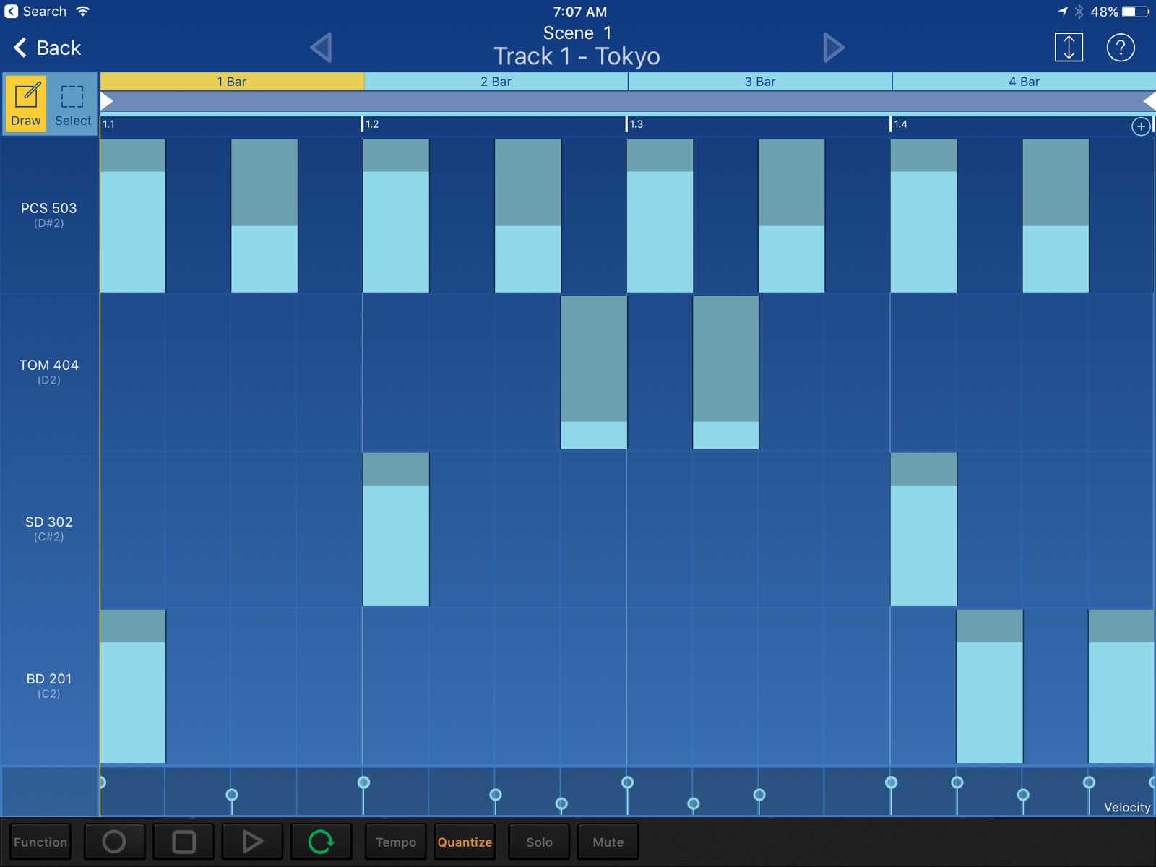
Task: Click beat marker 1.3 in ruler
Action: pos(634,124)
